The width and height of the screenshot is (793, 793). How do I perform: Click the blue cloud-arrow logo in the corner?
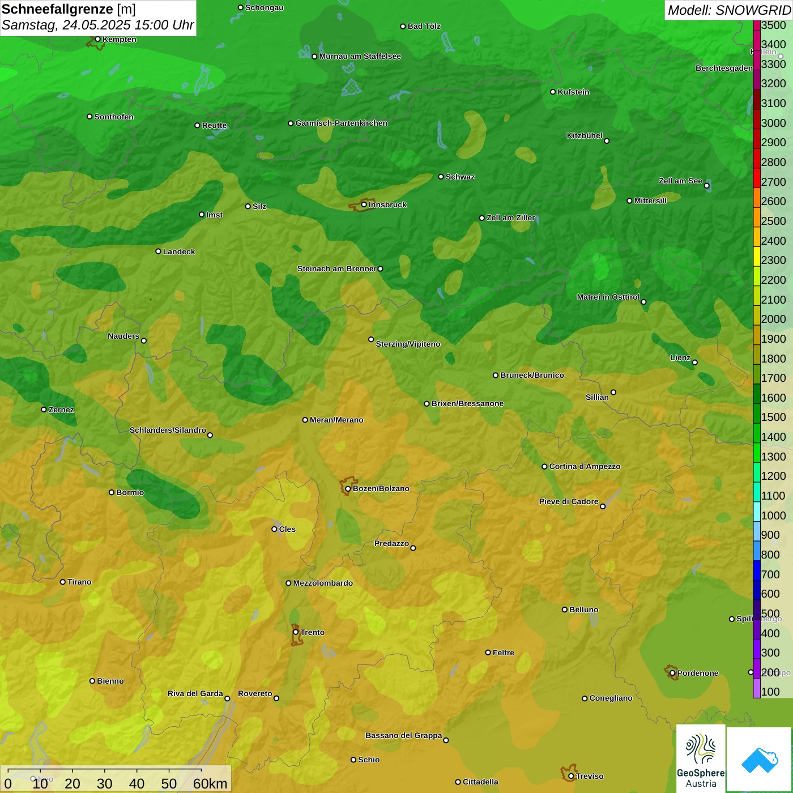point(760,760)
